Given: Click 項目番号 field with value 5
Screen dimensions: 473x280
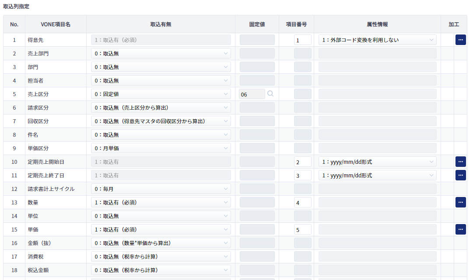Looking at the screenshot, I should tap(302, 229).
